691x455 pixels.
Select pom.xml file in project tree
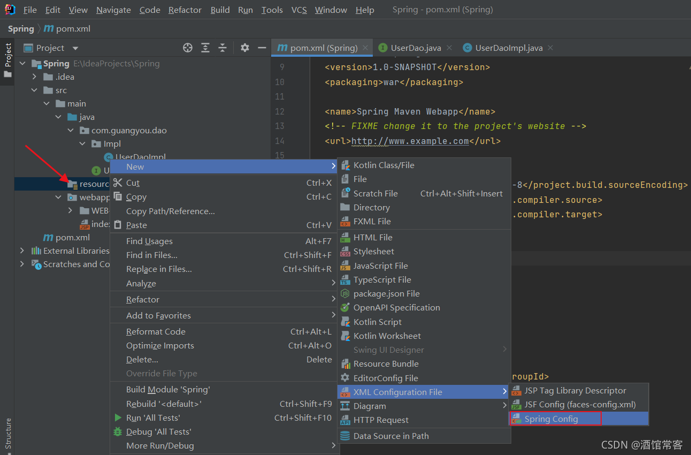pos(66,237)
